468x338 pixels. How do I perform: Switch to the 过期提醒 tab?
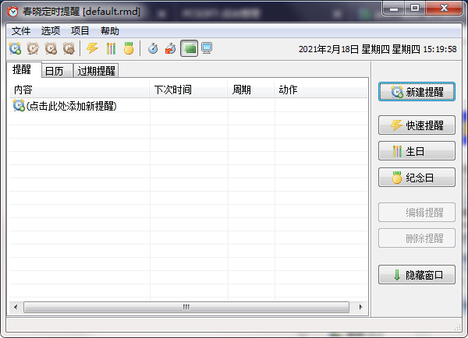coord(96,71)
